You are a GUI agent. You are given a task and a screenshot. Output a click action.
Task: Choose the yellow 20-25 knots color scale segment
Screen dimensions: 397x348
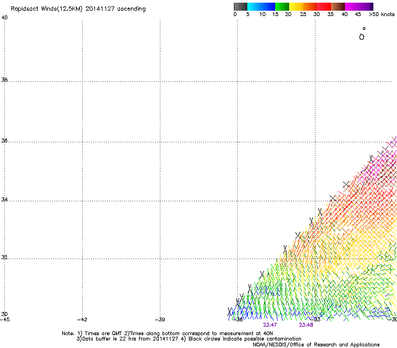coord(296,6)
